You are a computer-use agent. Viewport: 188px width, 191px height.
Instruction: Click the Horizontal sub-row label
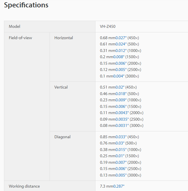tap(64, 38)
